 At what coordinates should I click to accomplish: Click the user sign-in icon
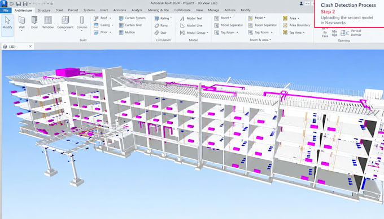301,3
